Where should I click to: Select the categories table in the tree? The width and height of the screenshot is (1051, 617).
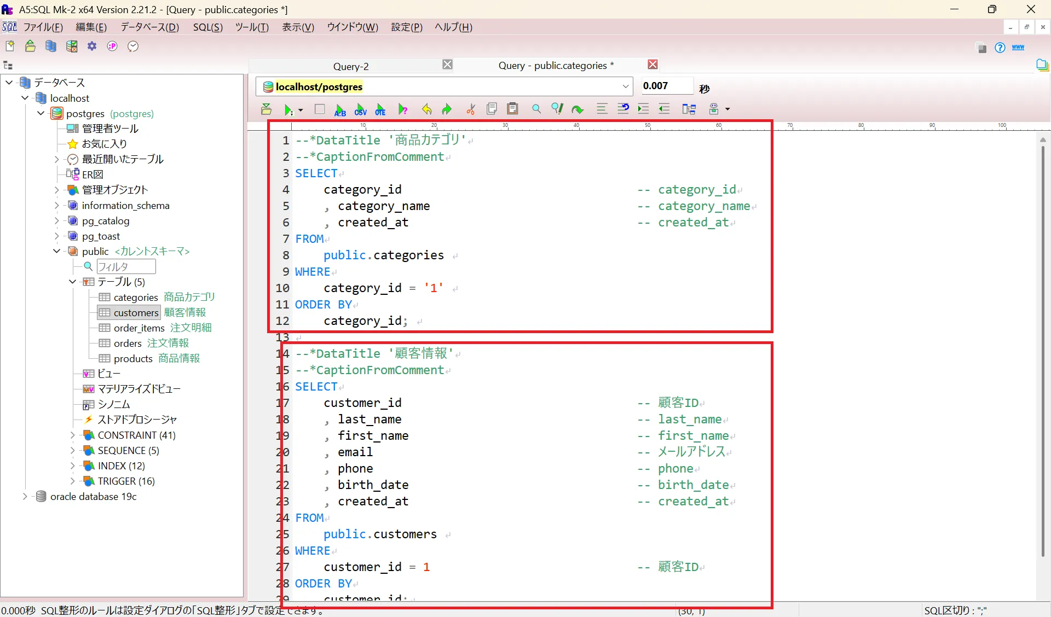click(136, 297)
